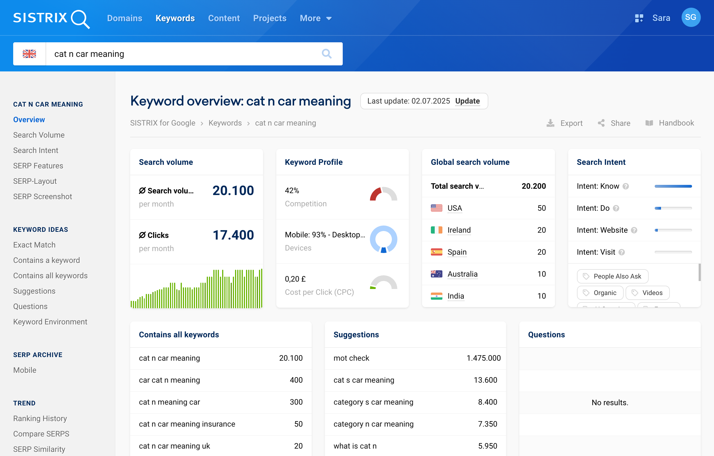Click Update to refresh keyword data
The height and width of the screenshot is (456, 714).
tap(468, 101)
